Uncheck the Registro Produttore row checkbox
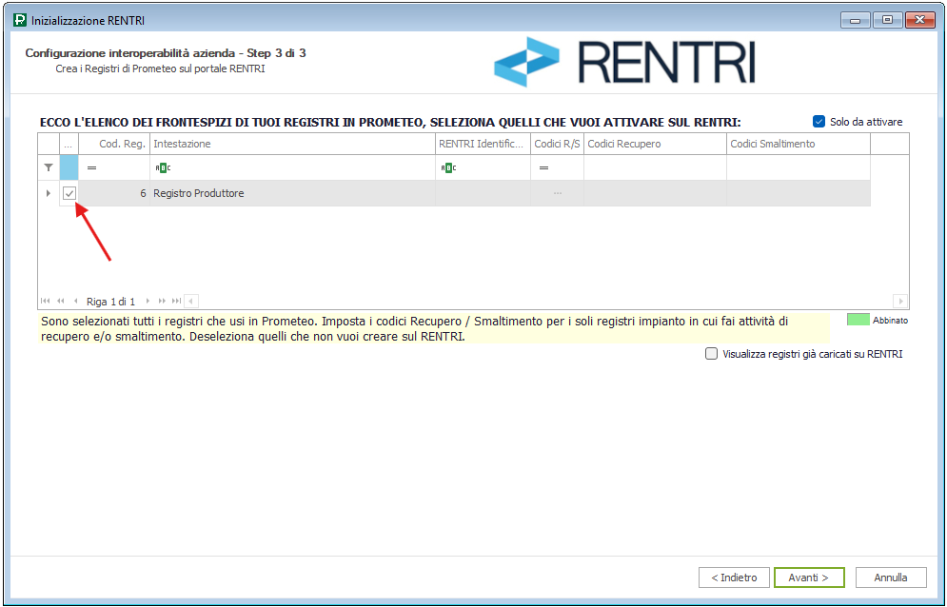The width and height of the screenshot is (947, 607). click(69, 193)
